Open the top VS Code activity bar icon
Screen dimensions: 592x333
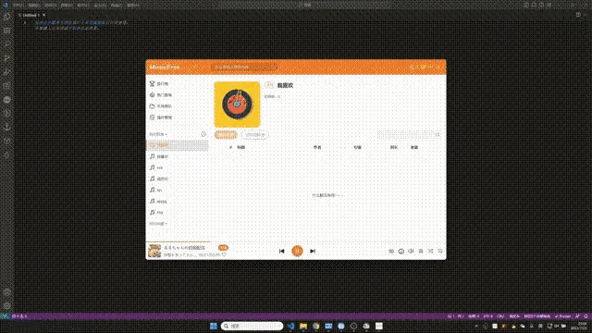(x=6, y=17)
